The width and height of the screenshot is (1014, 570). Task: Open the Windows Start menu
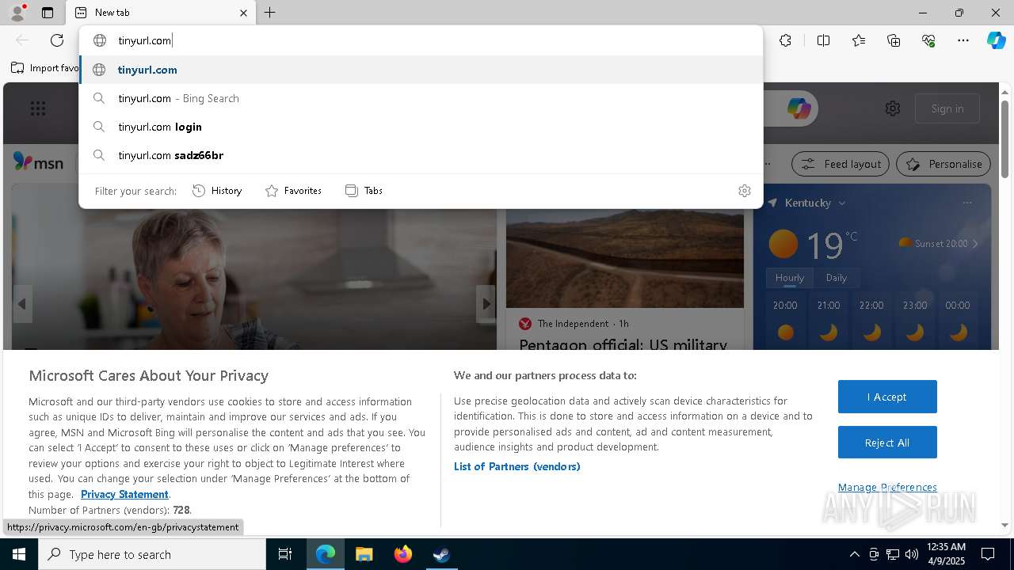(x=19, y=554)
